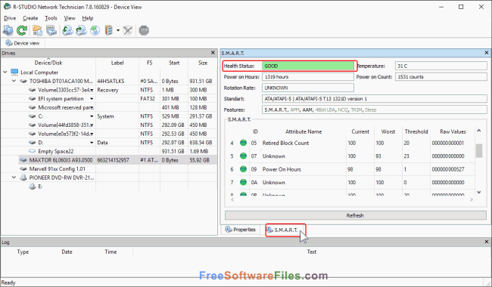Click the R-STUDIO app icon in title bar
492x287 pixels.
[x=8, y=7]
